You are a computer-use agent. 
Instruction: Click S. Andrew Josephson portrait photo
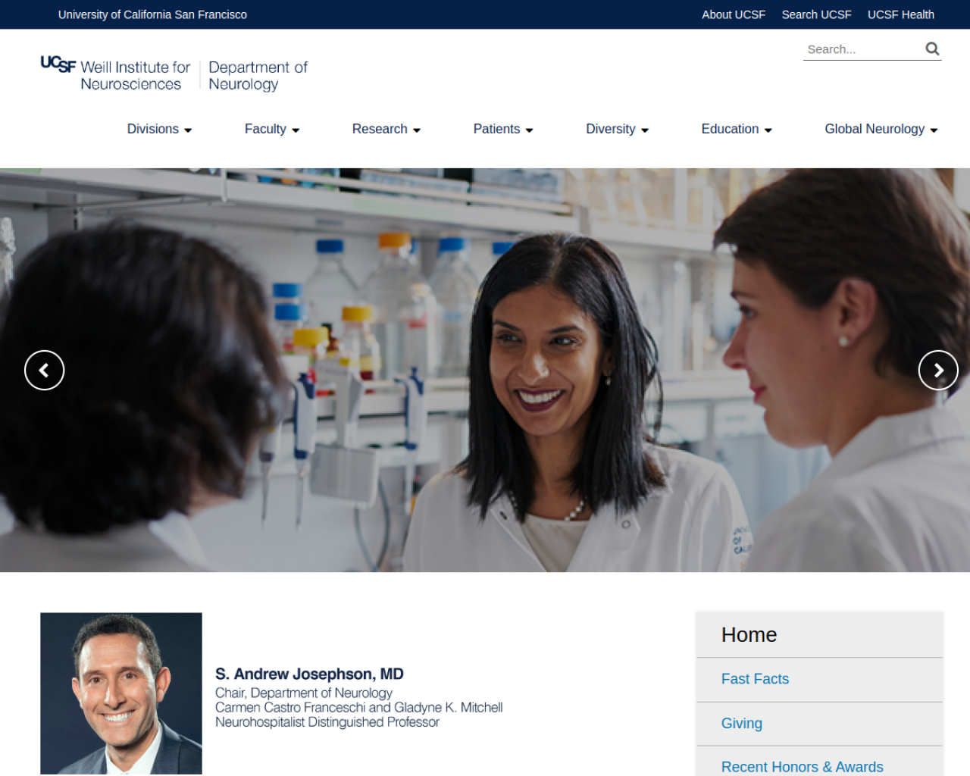coord(121,693)
